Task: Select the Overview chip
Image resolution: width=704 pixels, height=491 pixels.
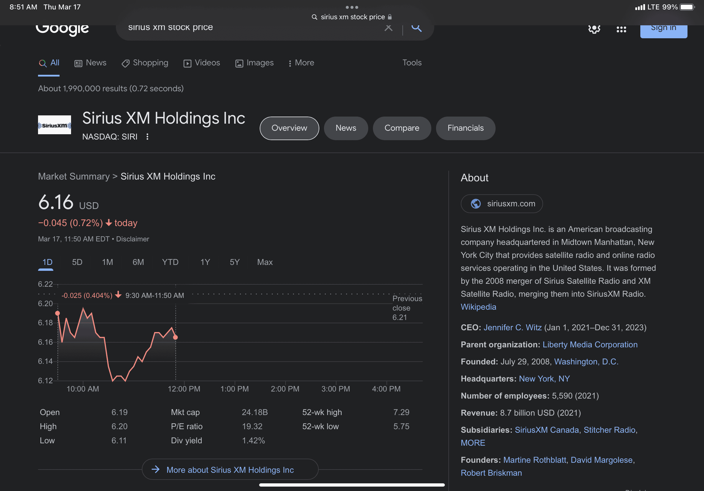Action: [289, 128]
